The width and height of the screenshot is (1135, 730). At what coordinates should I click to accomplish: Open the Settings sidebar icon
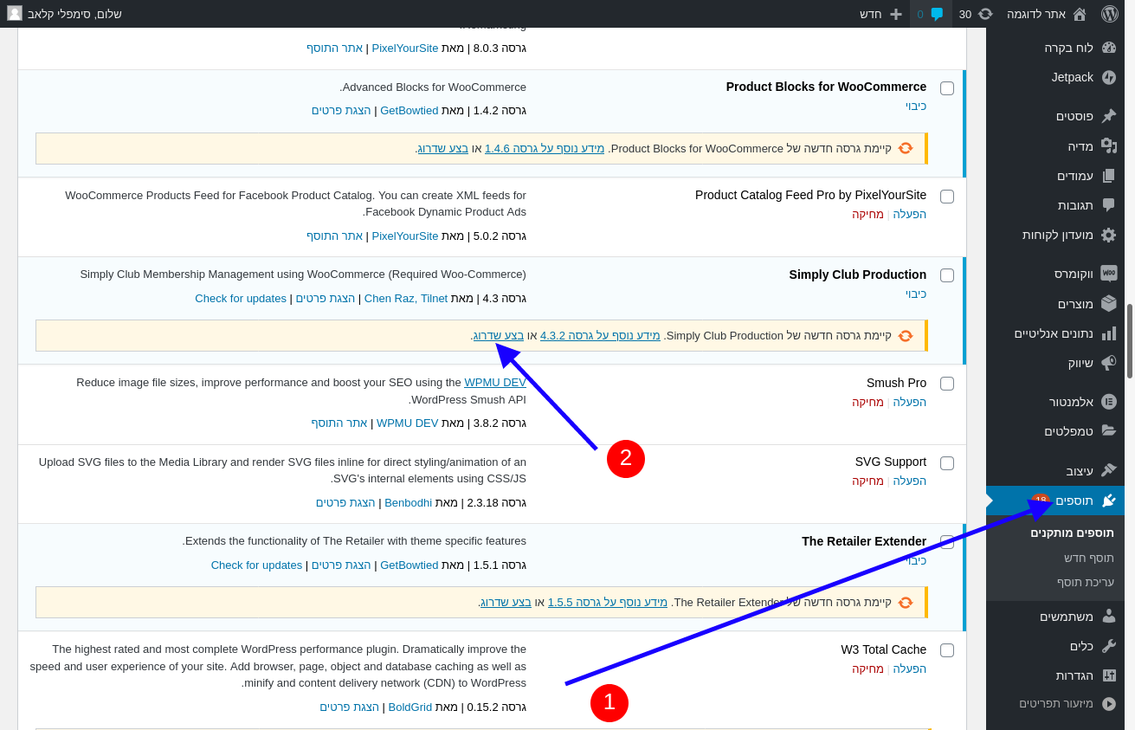pos(1108,675)
